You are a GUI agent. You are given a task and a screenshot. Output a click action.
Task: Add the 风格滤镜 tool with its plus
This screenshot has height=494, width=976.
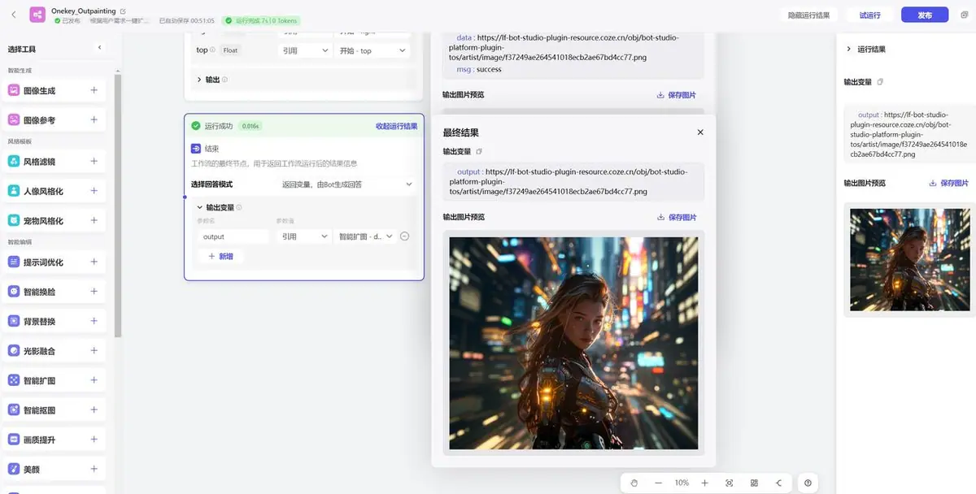(94, 161)
